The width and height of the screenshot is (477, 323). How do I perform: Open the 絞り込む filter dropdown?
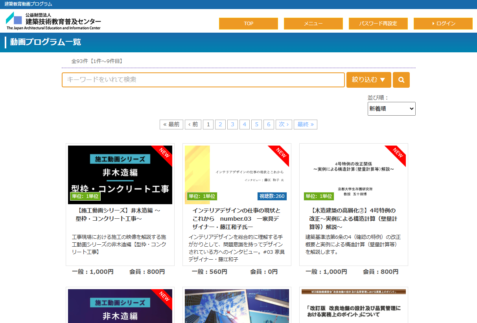pos(368,80)
